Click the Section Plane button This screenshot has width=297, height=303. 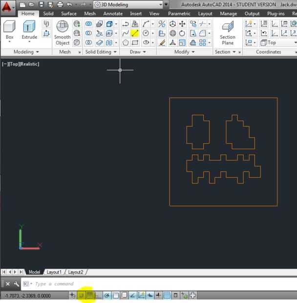pyautogui.click(x=228, y=33)
